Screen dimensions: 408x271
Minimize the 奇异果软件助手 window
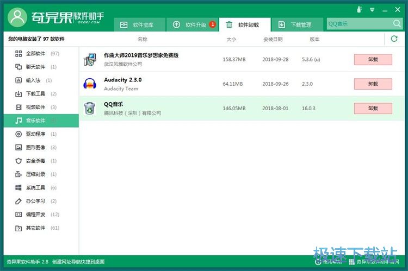click(x=385, y=10)
